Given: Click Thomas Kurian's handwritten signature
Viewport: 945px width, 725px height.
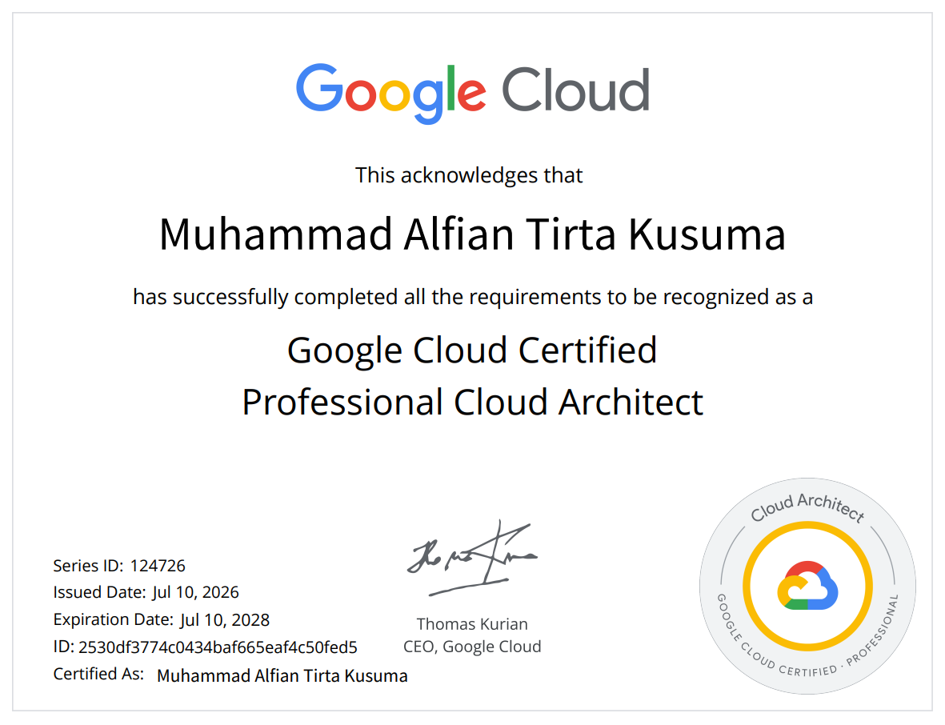Looking at the screenshot, I should pos(472,558).
